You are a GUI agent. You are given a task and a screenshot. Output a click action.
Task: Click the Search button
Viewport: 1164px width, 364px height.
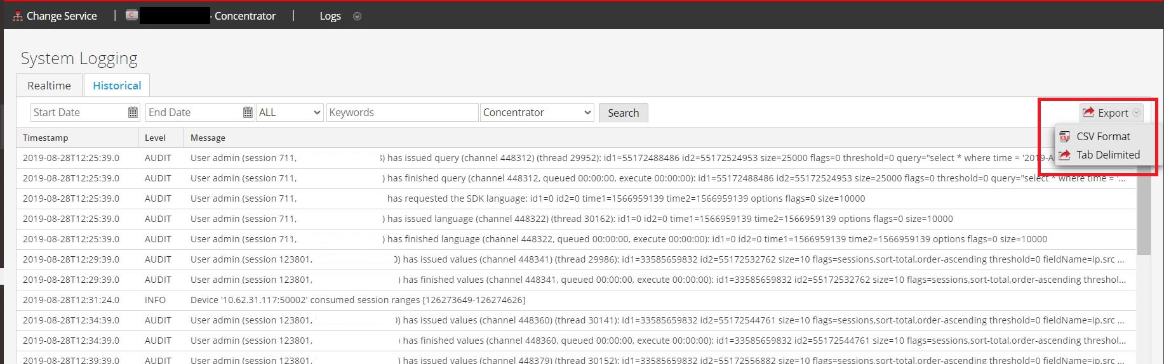click(623, 113)
